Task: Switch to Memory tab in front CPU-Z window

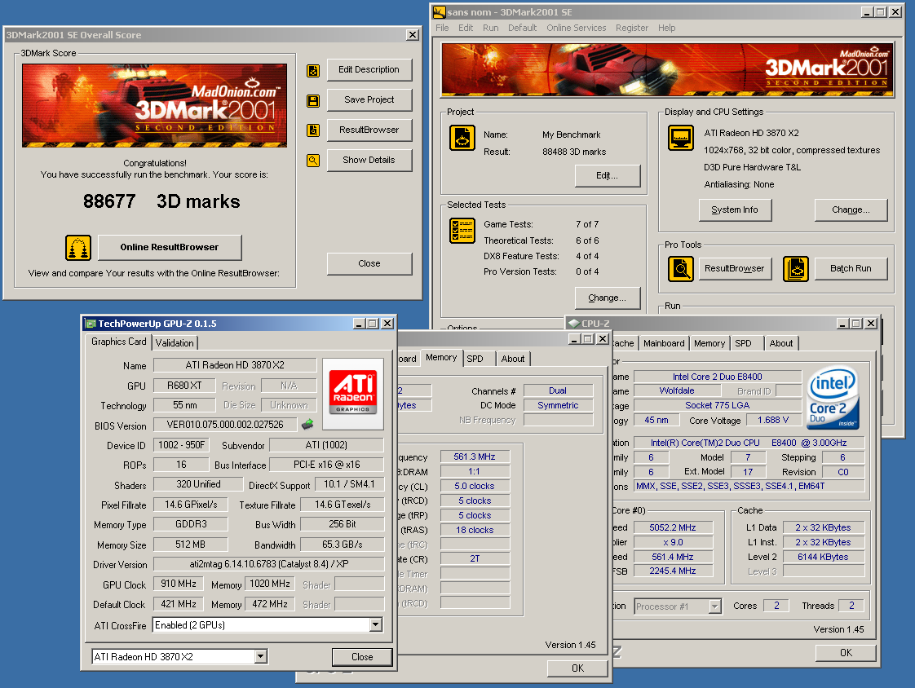Action: [709, 343]
